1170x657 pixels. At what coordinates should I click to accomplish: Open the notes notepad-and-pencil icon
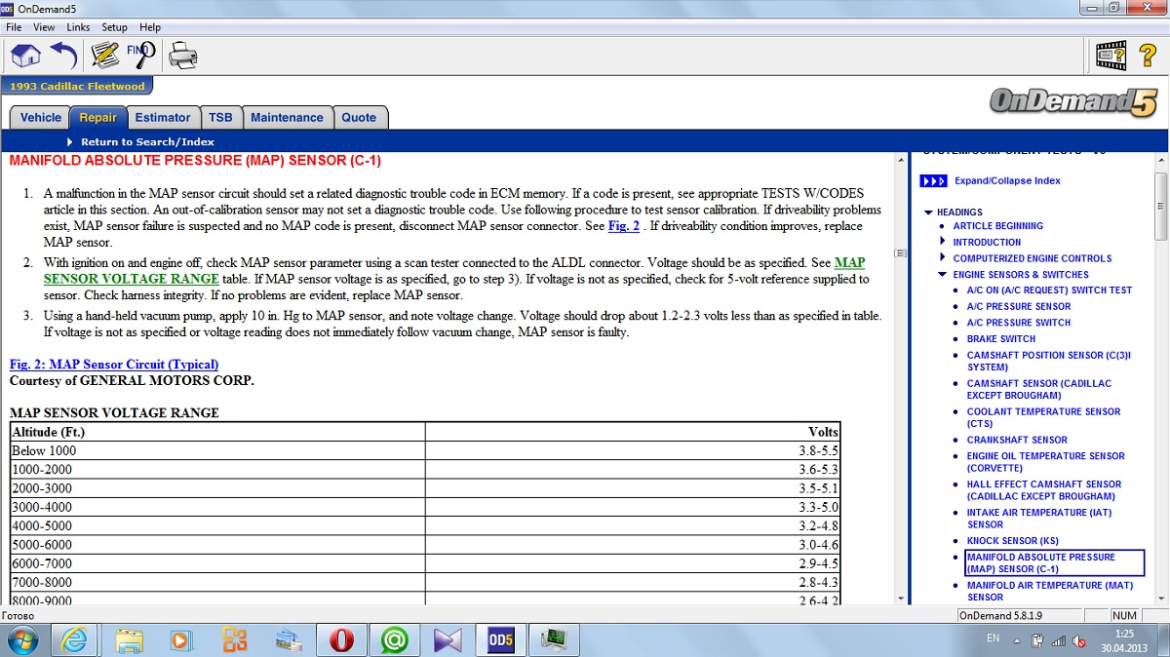[x=104, y=55]
